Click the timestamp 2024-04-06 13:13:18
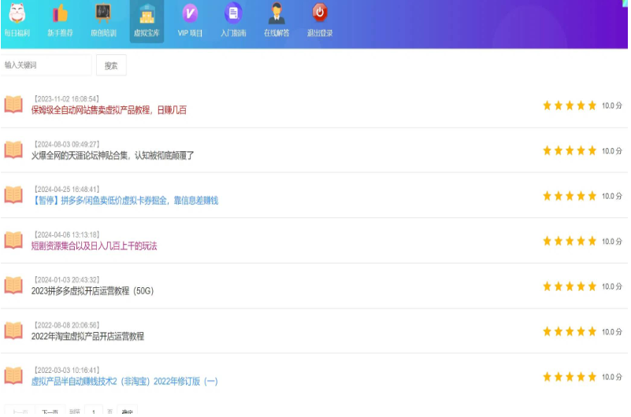The height and width of the screenshot is (417, 631). (x=67, y=234)
